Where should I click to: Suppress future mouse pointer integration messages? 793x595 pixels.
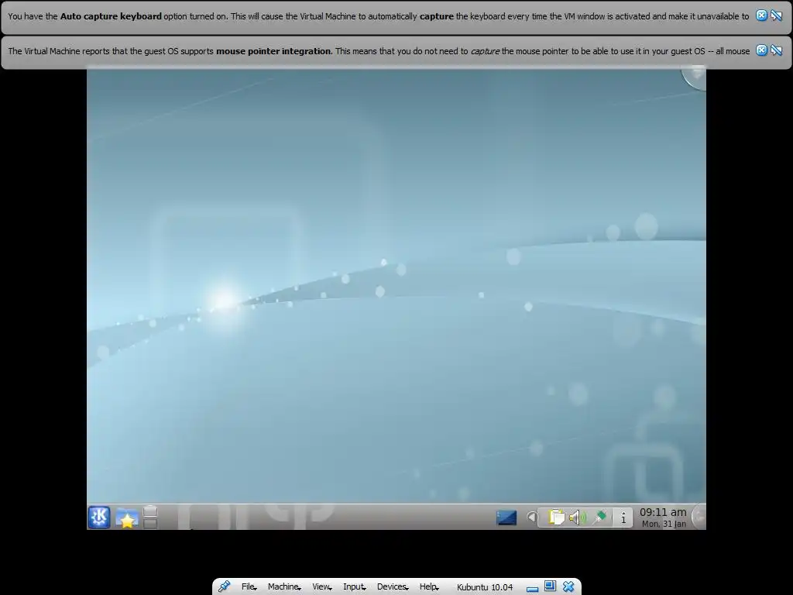(776, 50)
